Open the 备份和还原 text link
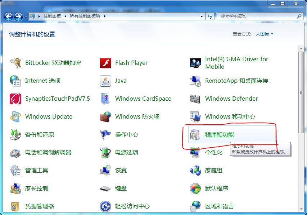 point(40,135)
